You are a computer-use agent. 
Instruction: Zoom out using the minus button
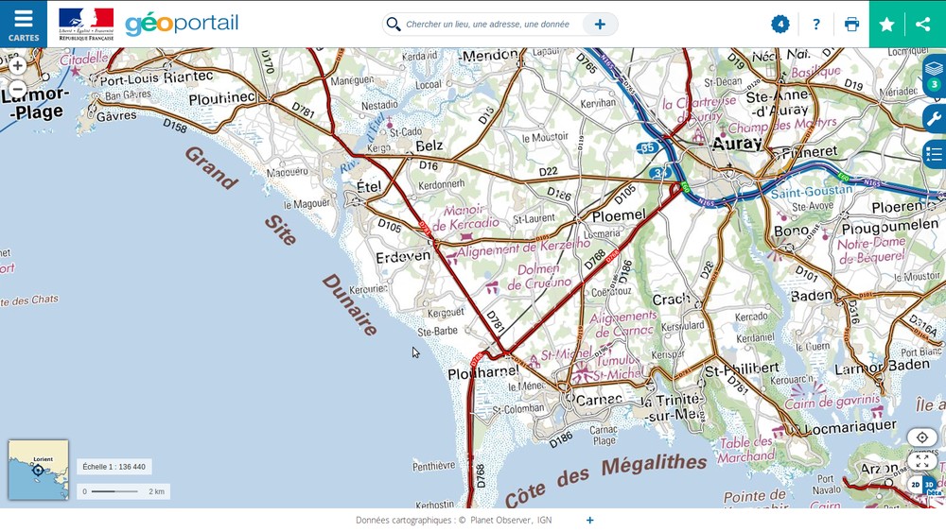(17, 90)
